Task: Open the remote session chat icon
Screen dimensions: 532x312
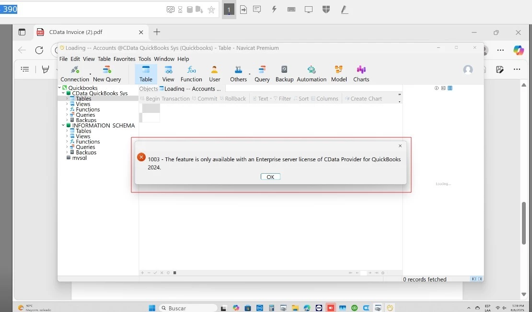Action: point(257,10)
